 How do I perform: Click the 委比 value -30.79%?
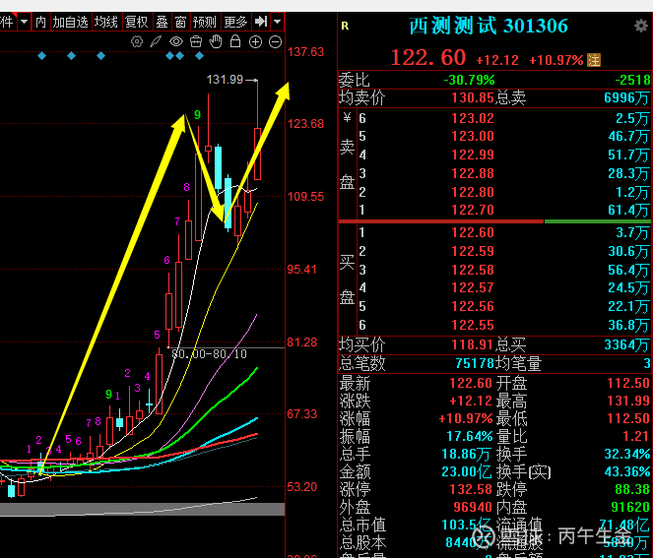click(x=469, y=80)
